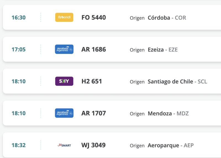Screen dimensions: 221x158
Task: Click the 18:10 time for SKY flight
Action: coord(19,81)
